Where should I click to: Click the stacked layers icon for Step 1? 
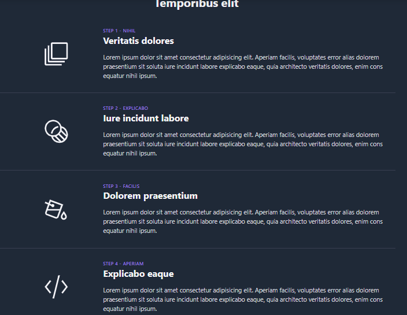pos(56,54)
